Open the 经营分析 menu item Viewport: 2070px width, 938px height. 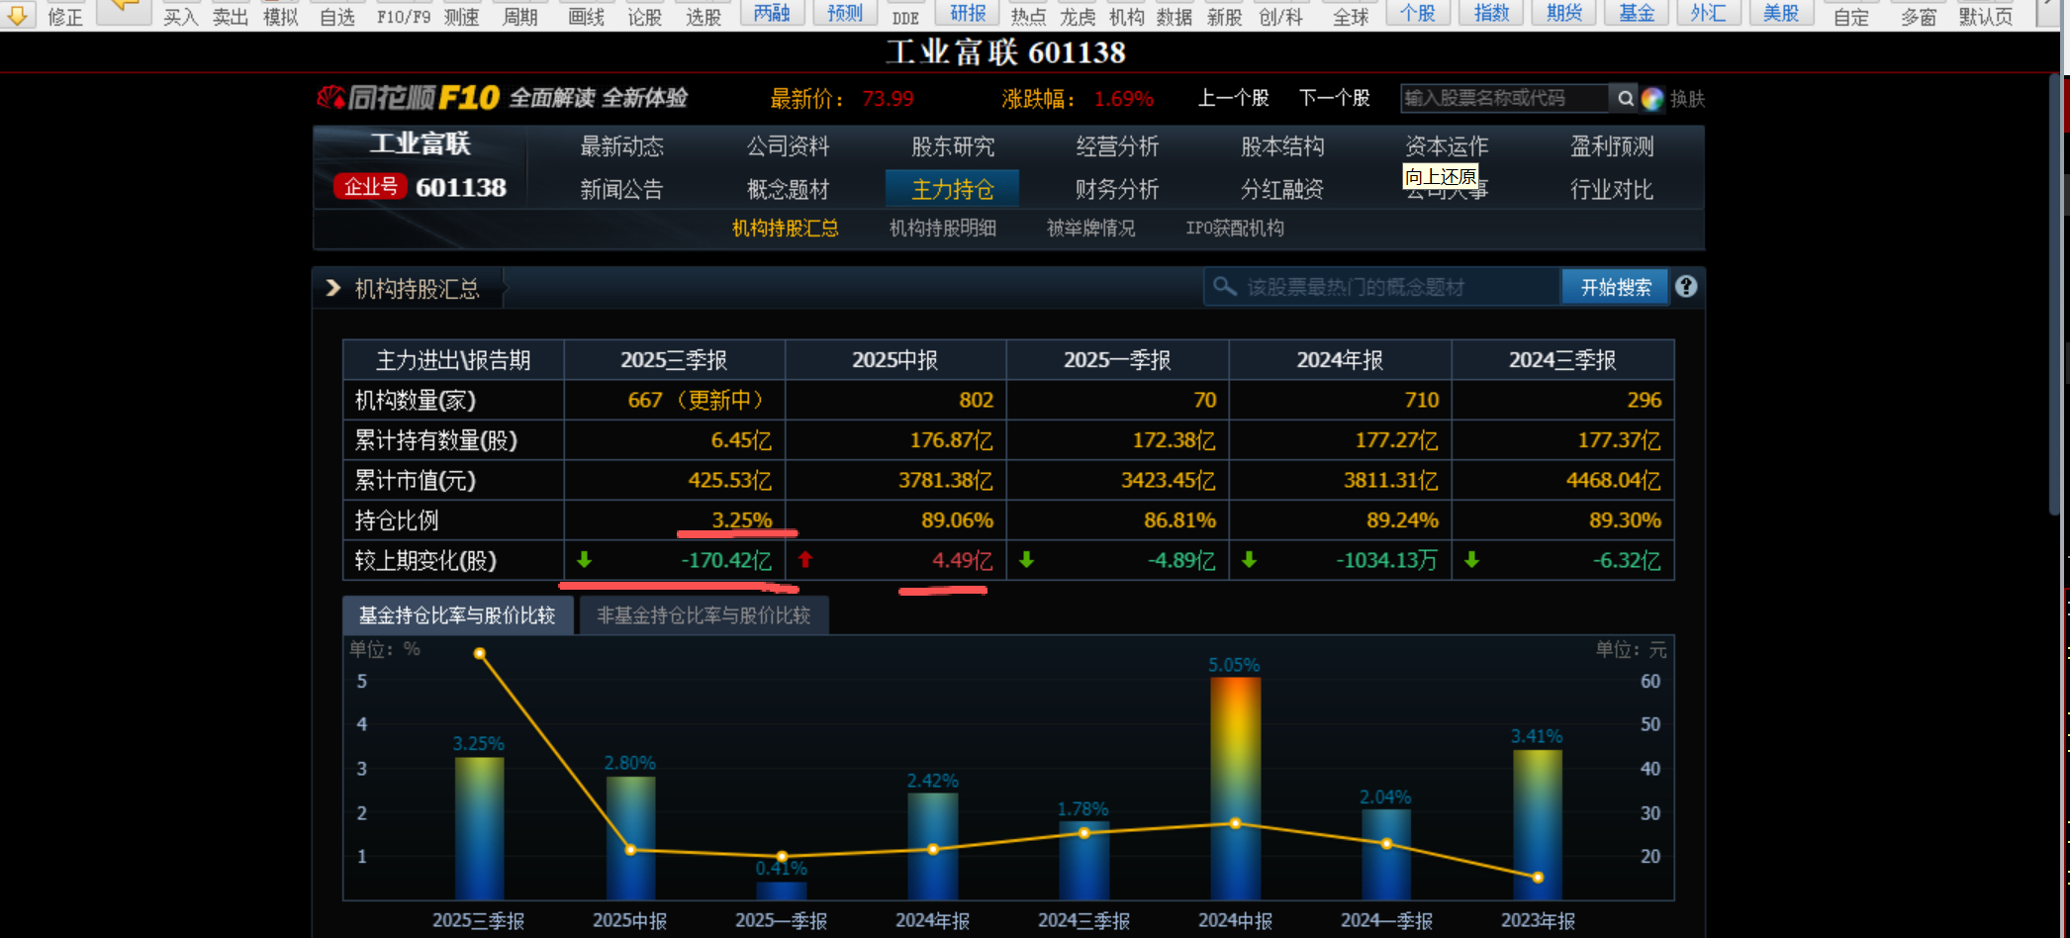pyautogui.click(x=1117, y=146)
